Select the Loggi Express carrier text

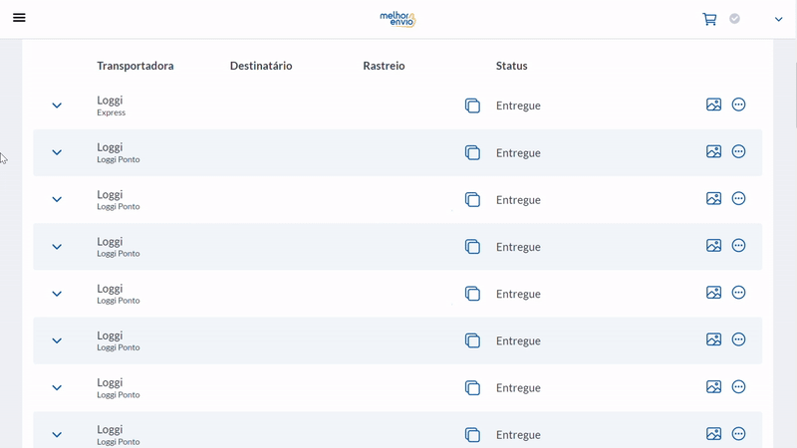click(x=111, y=106)
